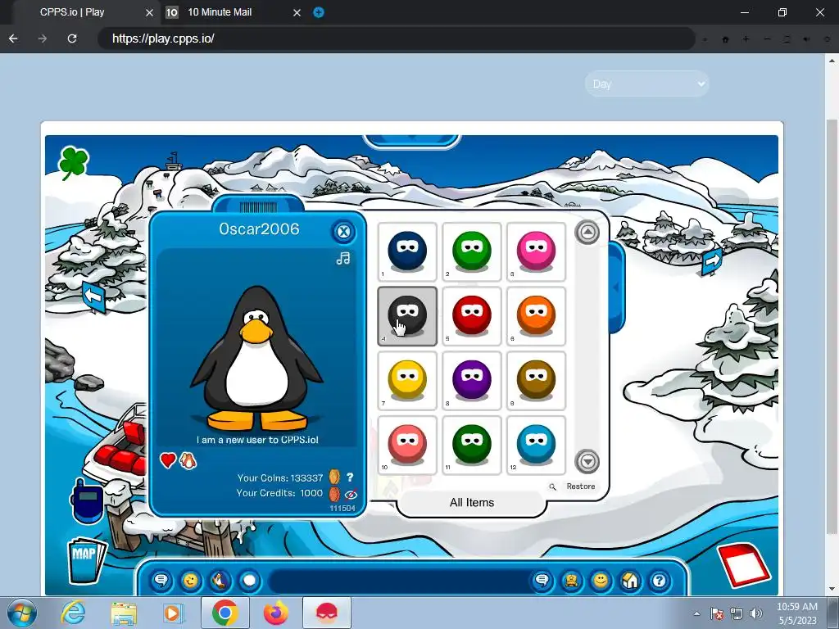Choose the dark green color numbered 11
839x629 pixels.
point(471,445)
